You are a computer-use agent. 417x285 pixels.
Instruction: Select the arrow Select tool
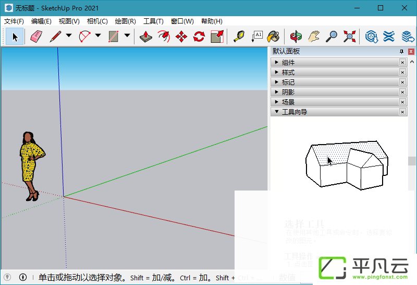[15, 37]
